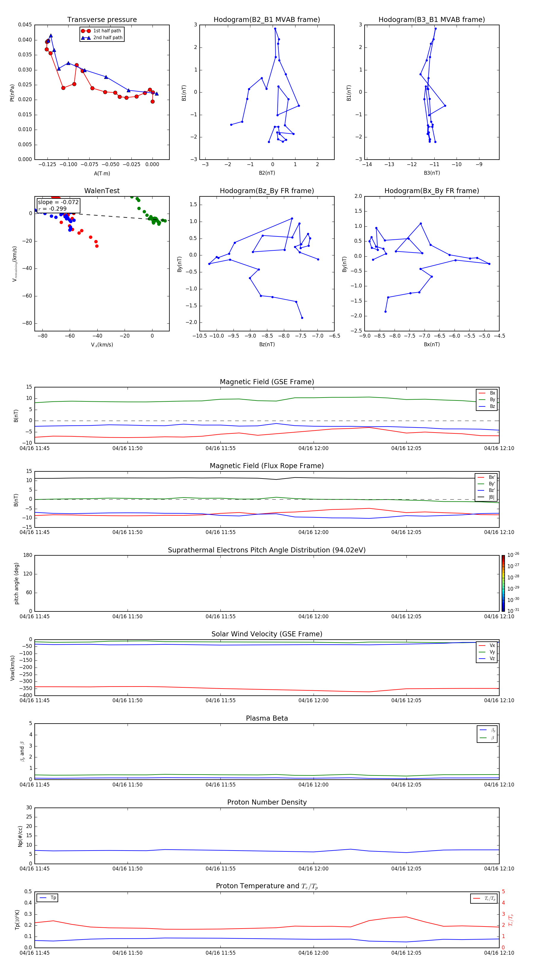This screenshot has width=534, height=979.
Task: Click the β legend entry in Plasma Beta plot
Action: [x=487, y=738]
